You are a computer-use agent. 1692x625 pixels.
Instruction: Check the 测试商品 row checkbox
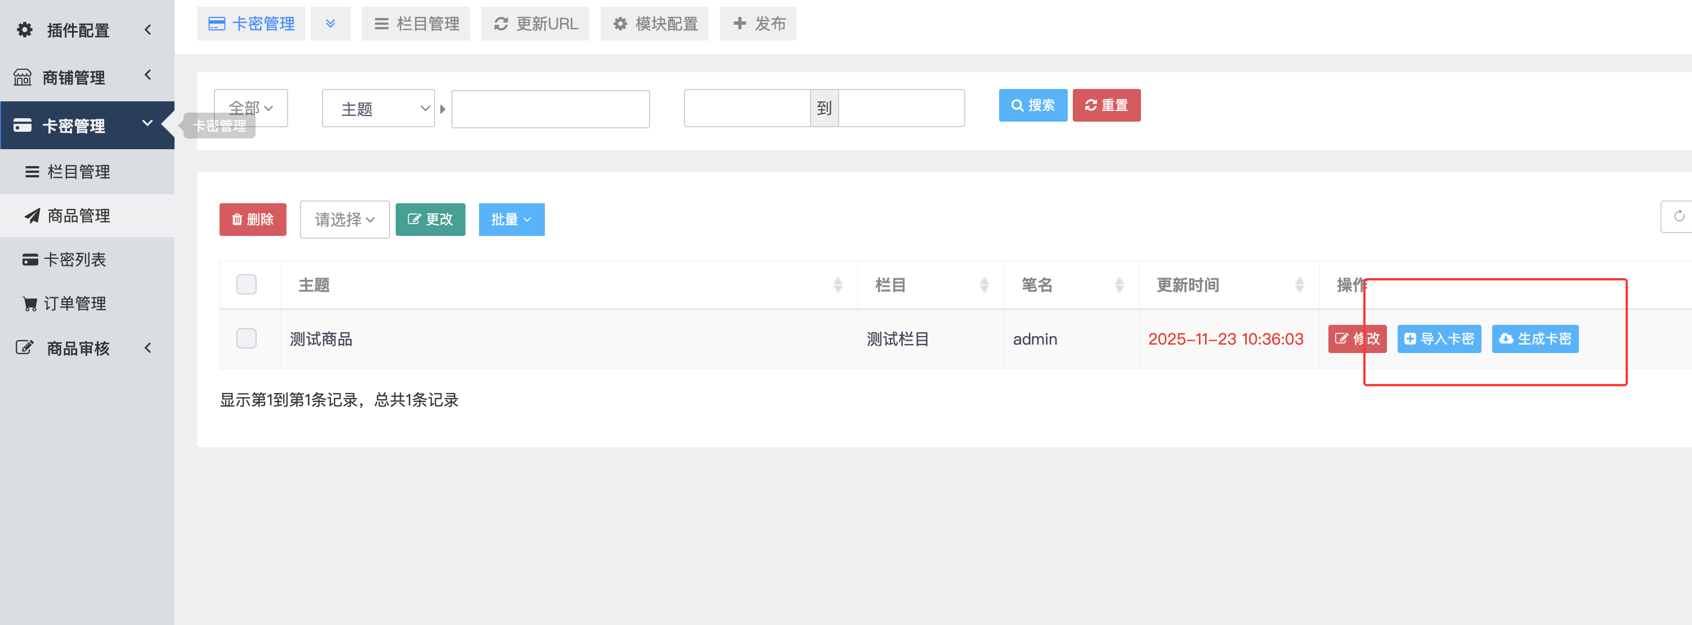(x=247, y=338)
